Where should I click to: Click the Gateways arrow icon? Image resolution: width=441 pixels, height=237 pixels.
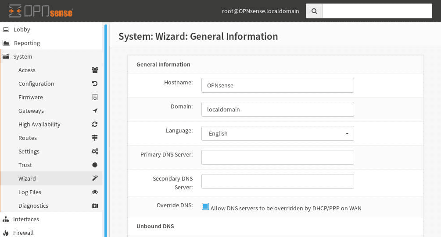pyautogui.click(x=95, y=111)
